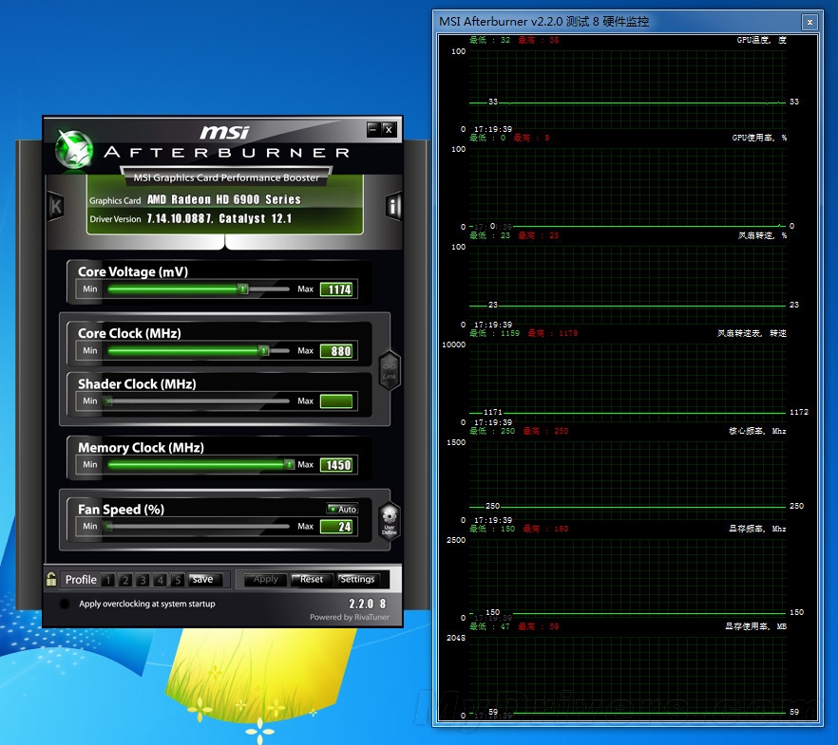Select profile slot 2

point(125,580)
